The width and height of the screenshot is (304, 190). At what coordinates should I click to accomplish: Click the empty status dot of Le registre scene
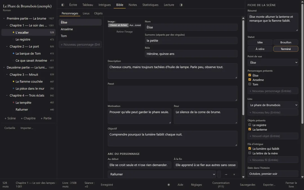pos(14,39)
